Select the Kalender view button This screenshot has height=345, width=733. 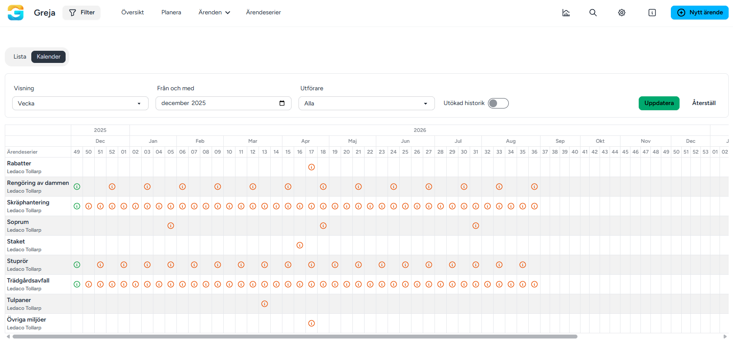[x=48, y=57]
